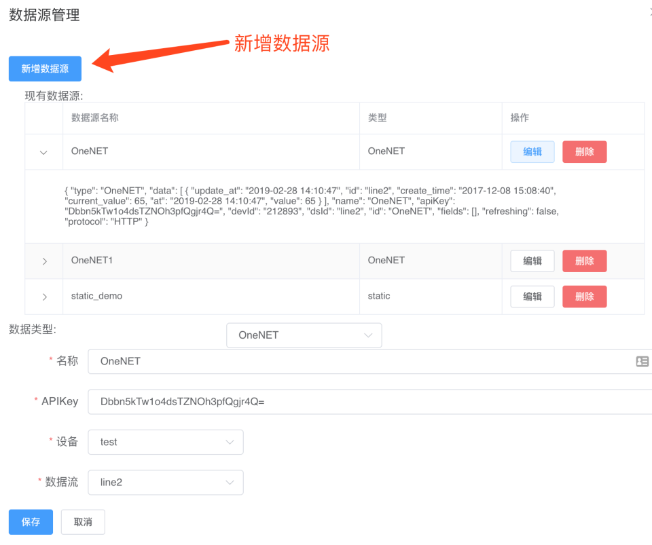The height and width of the screenshot is (545, 652).
Task: Open the 设备 dropdown showing test
Action: click(166, 442)
